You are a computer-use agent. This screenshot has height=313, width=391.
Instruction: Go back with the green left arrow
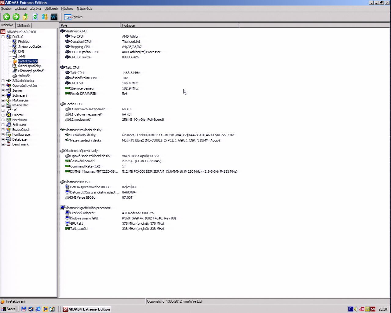6,17
